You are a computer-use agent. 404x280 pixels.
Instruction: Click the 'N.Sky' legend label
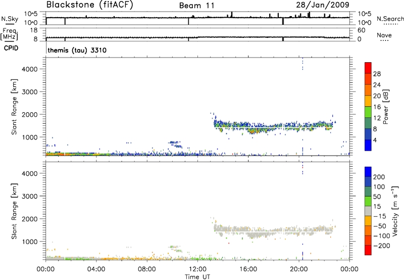tap(10, 19)
